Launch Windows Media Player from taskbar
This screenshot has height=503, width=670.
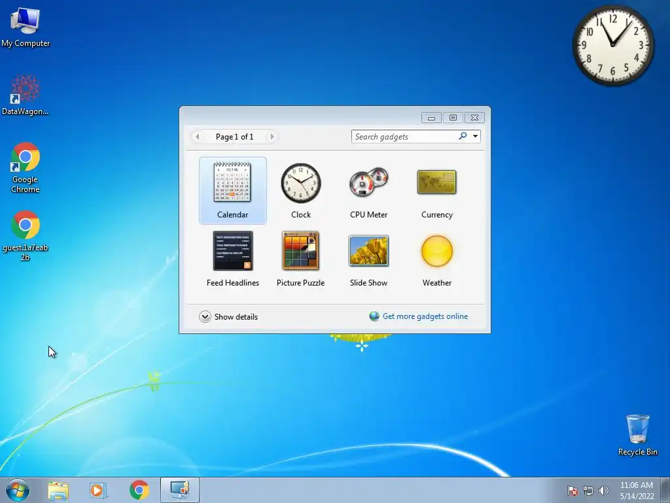coord(98,490)
